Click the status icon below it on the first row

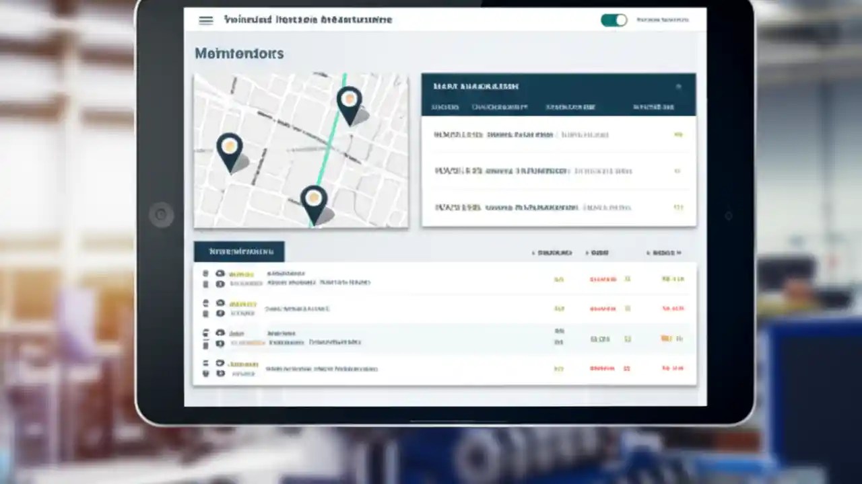(x=220, y=284)
